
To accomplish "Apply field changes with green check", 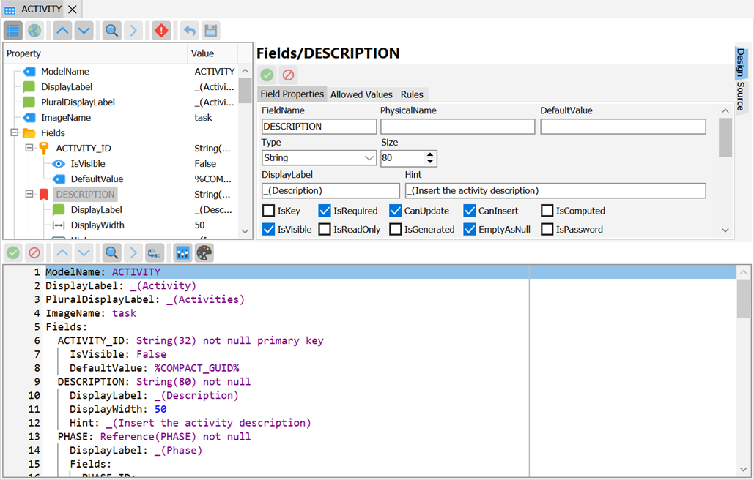I will 267,75.
